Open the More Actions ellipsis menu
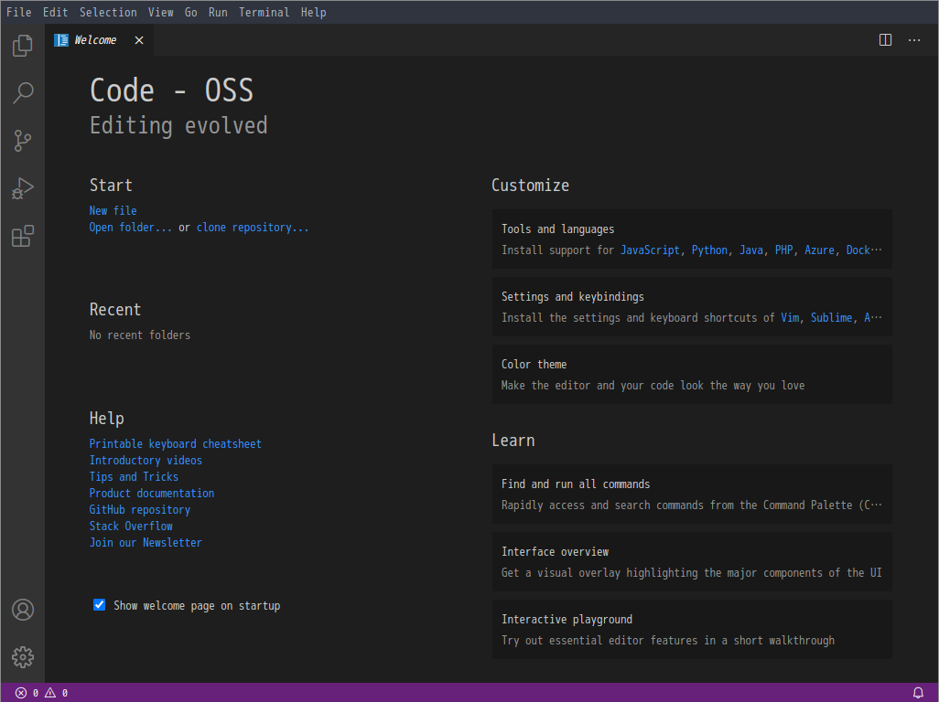The width and height of the screenshot is (939, 702). pyautogui.click(x=914, y=40)
